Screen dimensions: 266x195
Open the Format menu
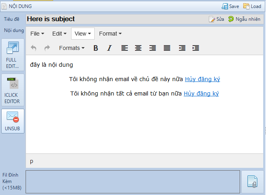110,34
